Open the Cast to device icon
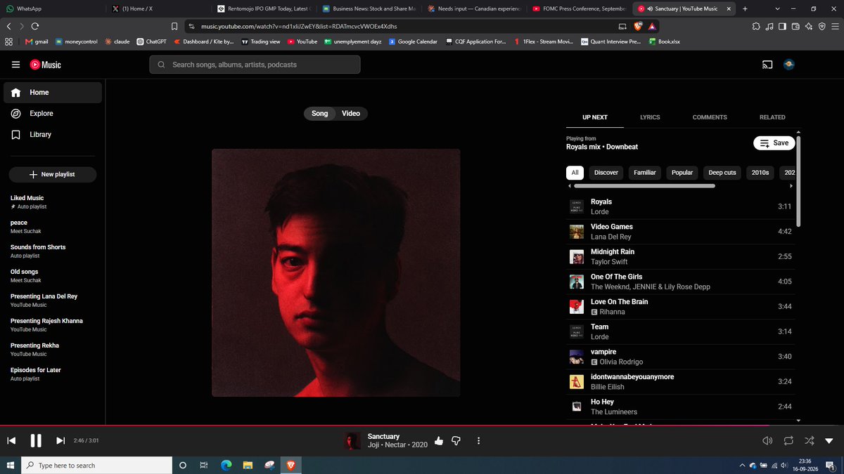 click(x=767, y=65)
